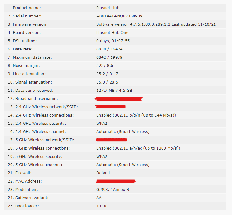Viewport: 232px width, 215px height.
Task: Click the redacted MAC Address value
Action: (116, 181)
